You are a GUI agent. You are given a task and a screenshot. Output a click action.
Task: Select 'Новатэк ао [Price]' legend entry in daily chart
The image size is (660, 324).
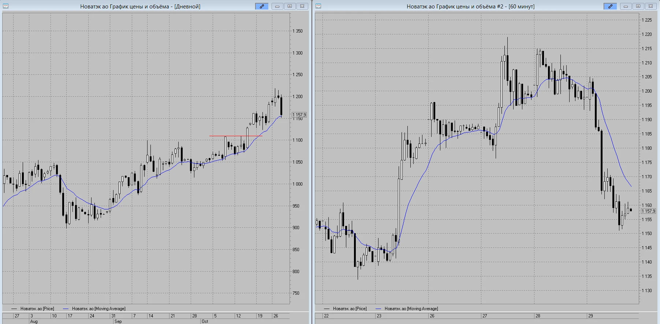pyautogui.click(x=37, y=309)
